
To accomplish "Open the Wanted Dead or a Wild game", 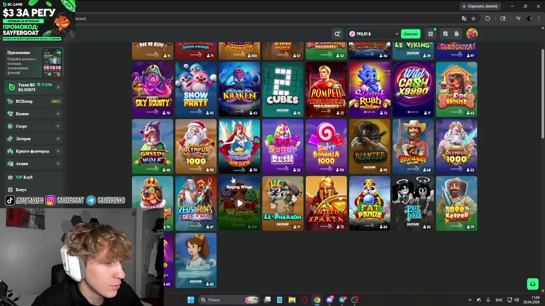I will [370, 146].
